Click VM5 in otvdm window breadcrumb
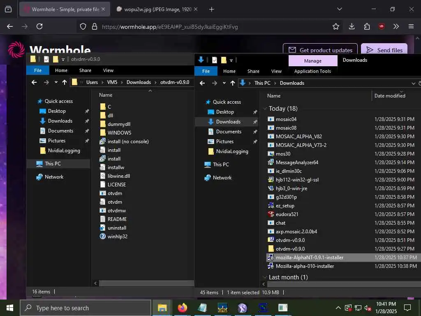The height and width of the screenshot is (316, 421). (112, 82)
